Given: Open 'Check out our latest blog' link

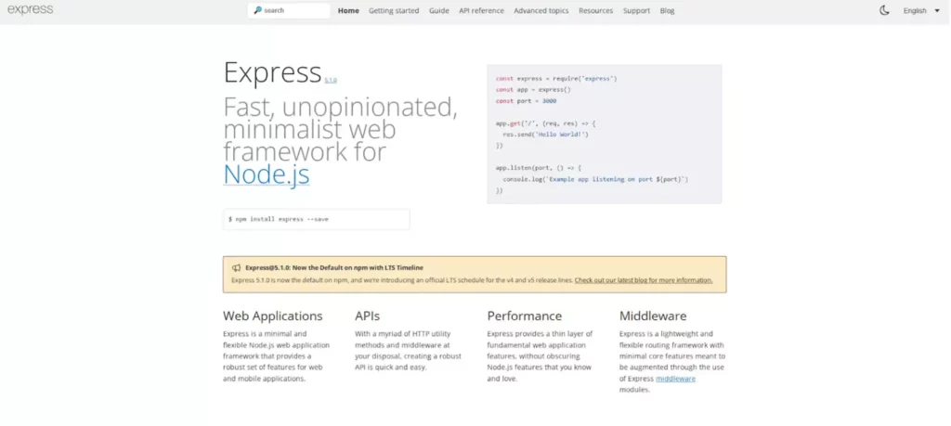Looking at the screenshot, I should (644, 280).
